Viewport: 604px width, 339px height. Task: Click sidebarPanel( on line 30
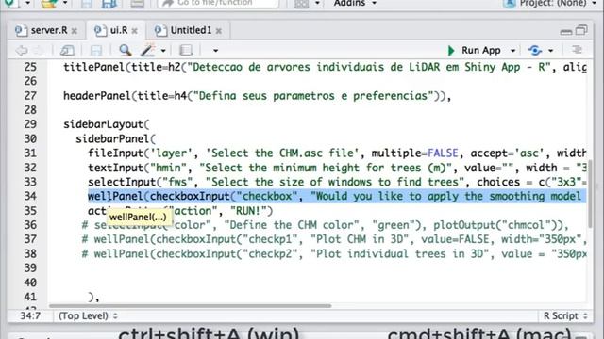click(x=115, y=138)
